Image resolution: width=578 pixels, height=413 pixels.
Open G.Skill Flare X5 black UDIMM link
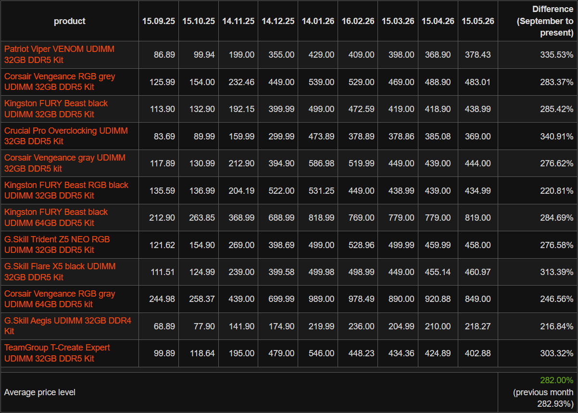point(60,272)
